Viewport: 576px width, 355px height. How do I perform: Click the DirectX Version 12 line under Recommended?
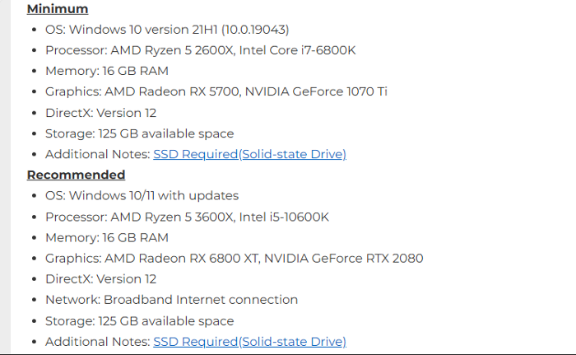click(100, 279)
